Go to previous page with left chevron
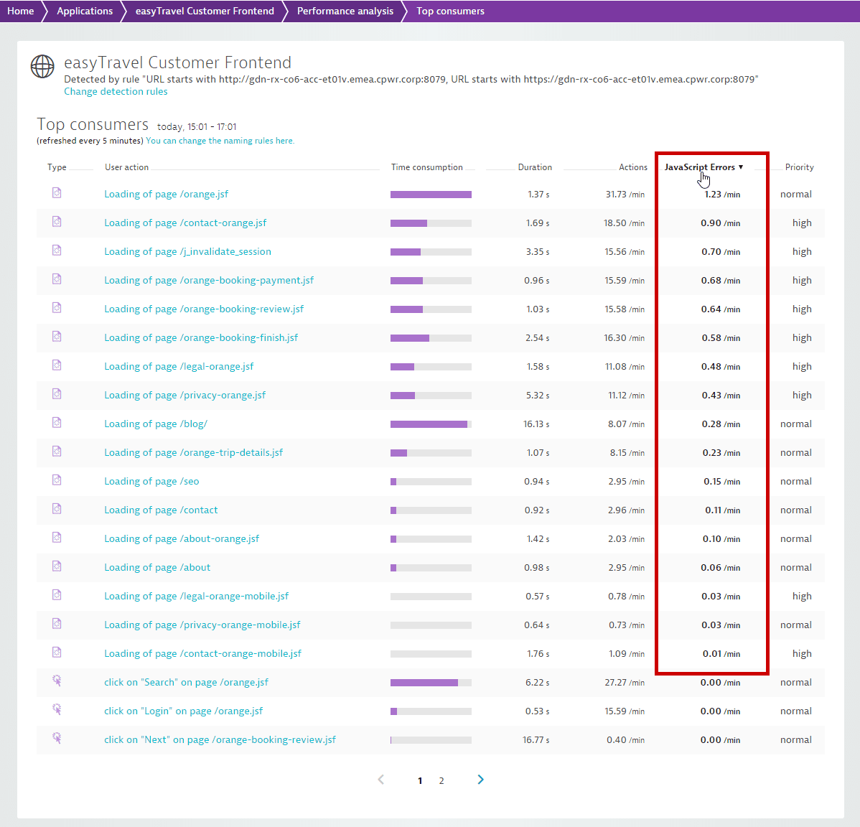This screenshot has height=827, width=860. point(381,780)
